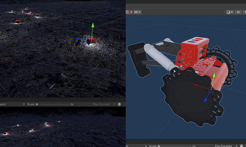Select the blue Z-axis handle on terrain gizmo
This screenshot has height=147, width=246.
[x=78, y=38]
